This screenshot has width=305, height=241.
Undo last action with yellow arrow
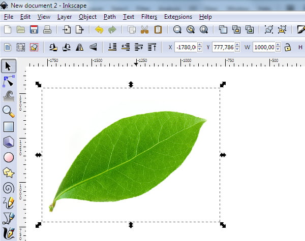coord(99,30)
